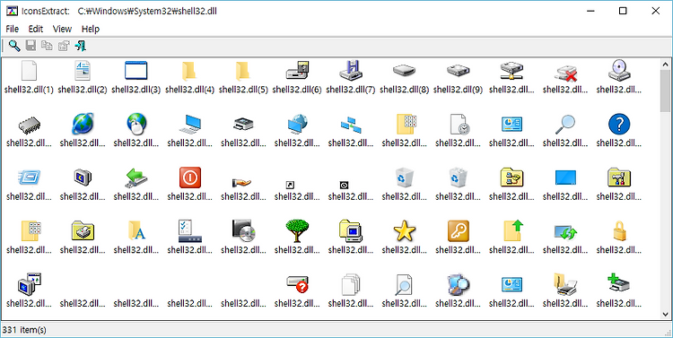Select the 3.5 floppy drive icon shell32.dll(7)
The width and height of the screenshot is (673, 338).
pos(351,71)
